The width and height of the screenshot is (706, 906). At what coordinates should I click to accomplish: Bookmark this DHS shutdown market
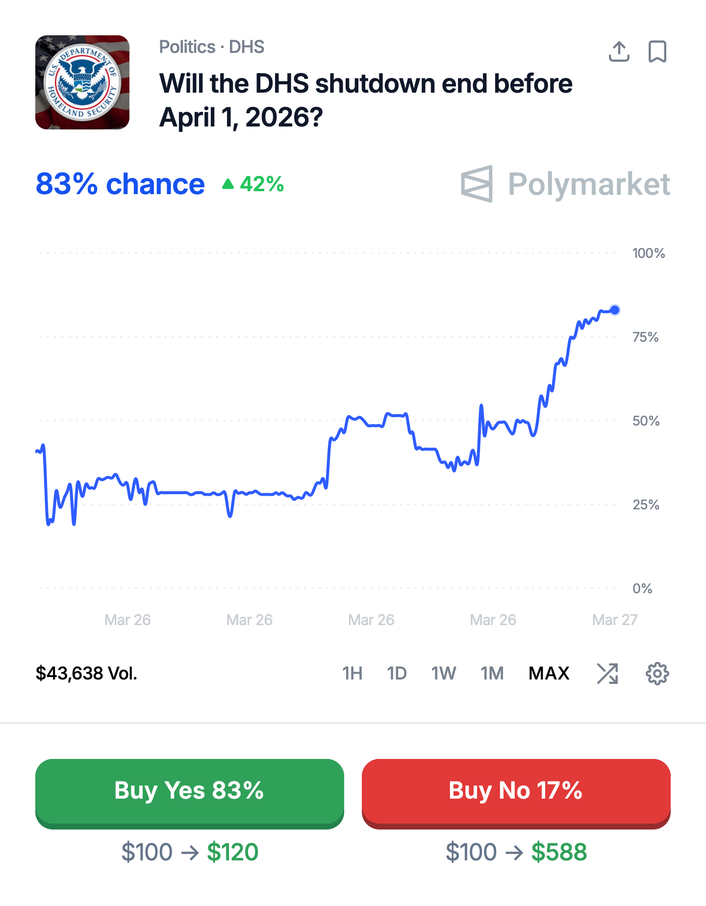pyautogui.click(x=657, y=51)
